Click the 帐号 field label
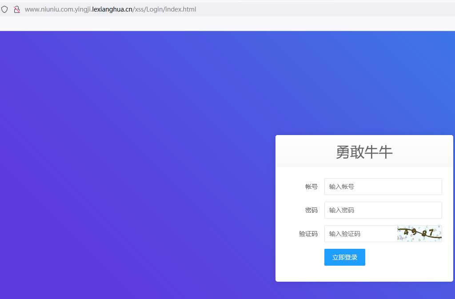Viewport: 455px width, 299px height. coord(311,187)
